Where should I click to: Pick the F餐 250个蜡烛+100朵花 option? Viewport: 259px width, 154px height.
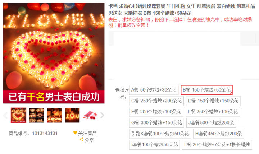click(213, 112)
